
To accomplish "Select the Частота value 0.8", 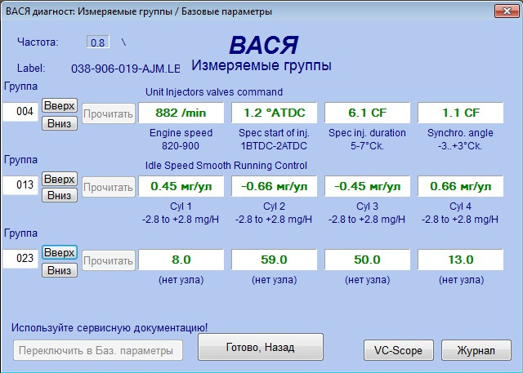I will coord(98,42).
